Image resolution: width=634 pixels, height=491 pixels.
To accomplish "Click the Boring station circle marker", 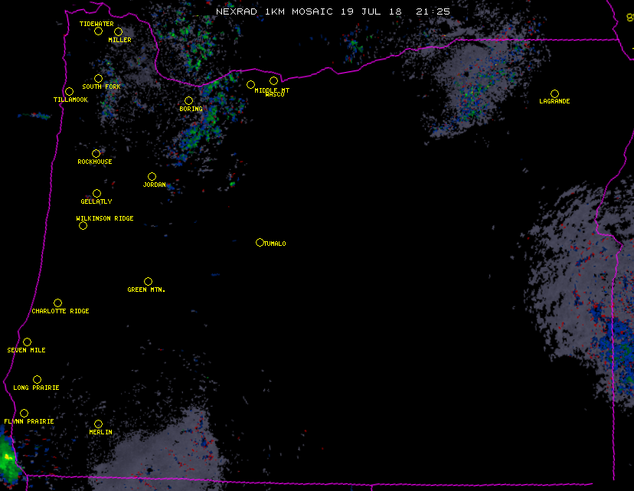I will [x=188, y=101].
